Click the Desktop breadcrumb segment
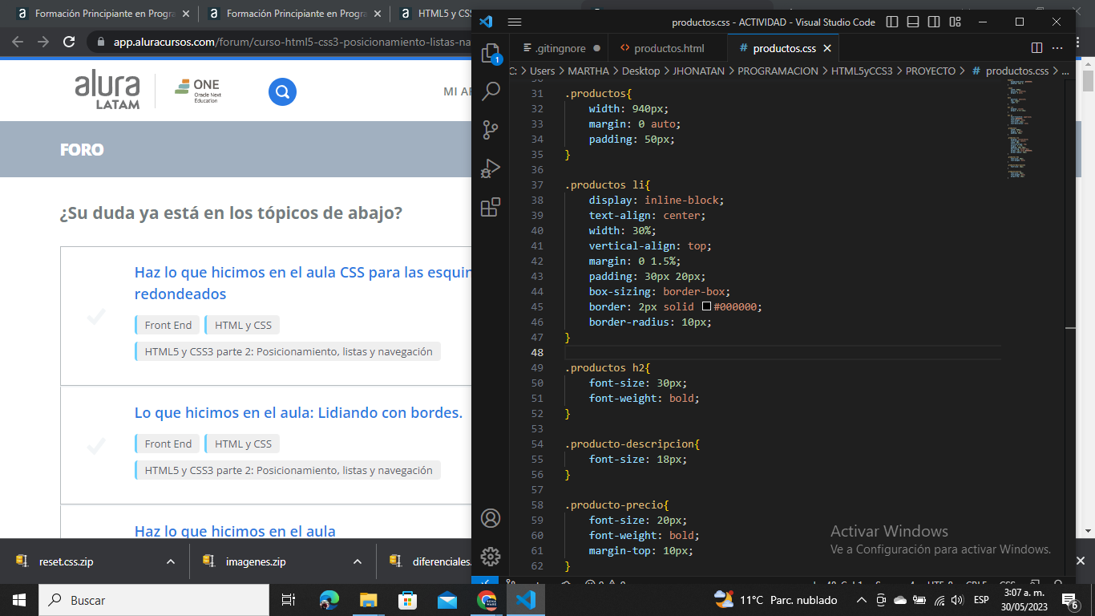The image size is (1095, 616). click(640, 71)
